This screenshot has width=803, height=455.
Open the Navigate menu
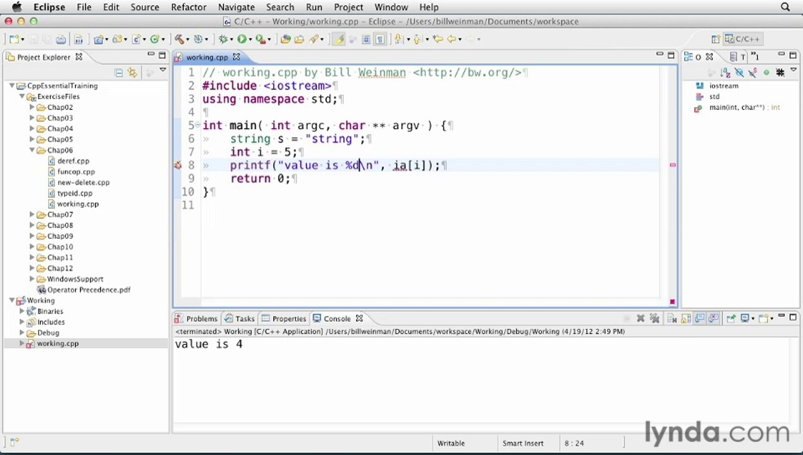pos(236,8)
